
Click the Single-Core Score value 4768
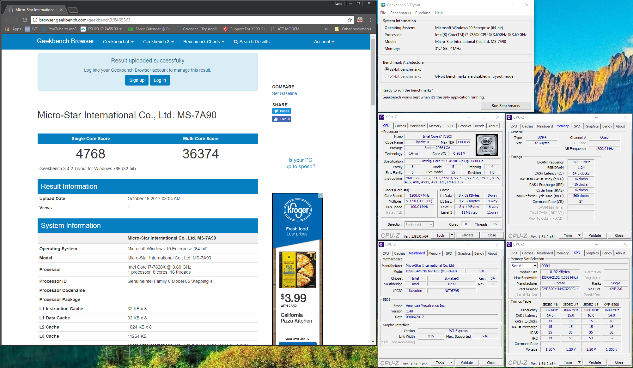(91, 154)
